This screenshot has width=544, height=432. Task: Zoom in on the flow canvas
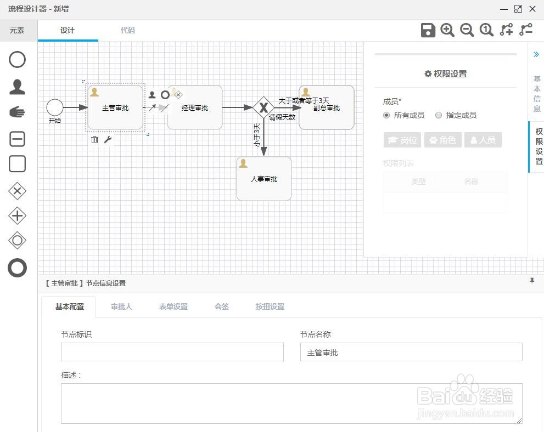click(447, 30)
